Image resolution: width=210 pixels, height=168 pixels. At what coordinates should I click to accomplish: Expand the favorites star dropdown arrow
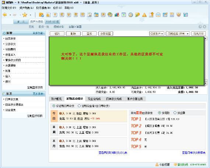tap(31, 15)
